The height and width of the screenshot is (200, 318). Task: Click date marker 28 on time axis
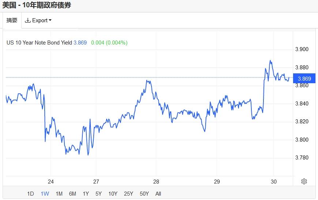156,182
